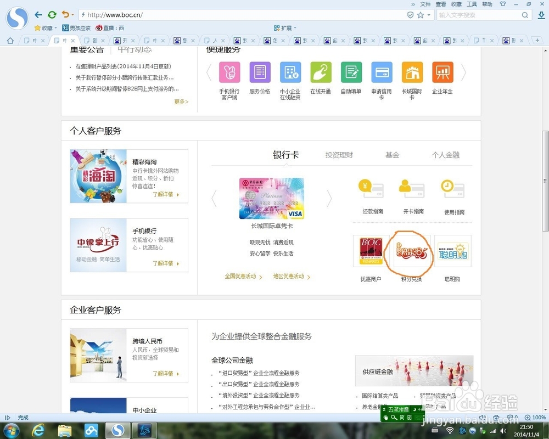Open the 更多> announcements link

(x=181, y=102)
